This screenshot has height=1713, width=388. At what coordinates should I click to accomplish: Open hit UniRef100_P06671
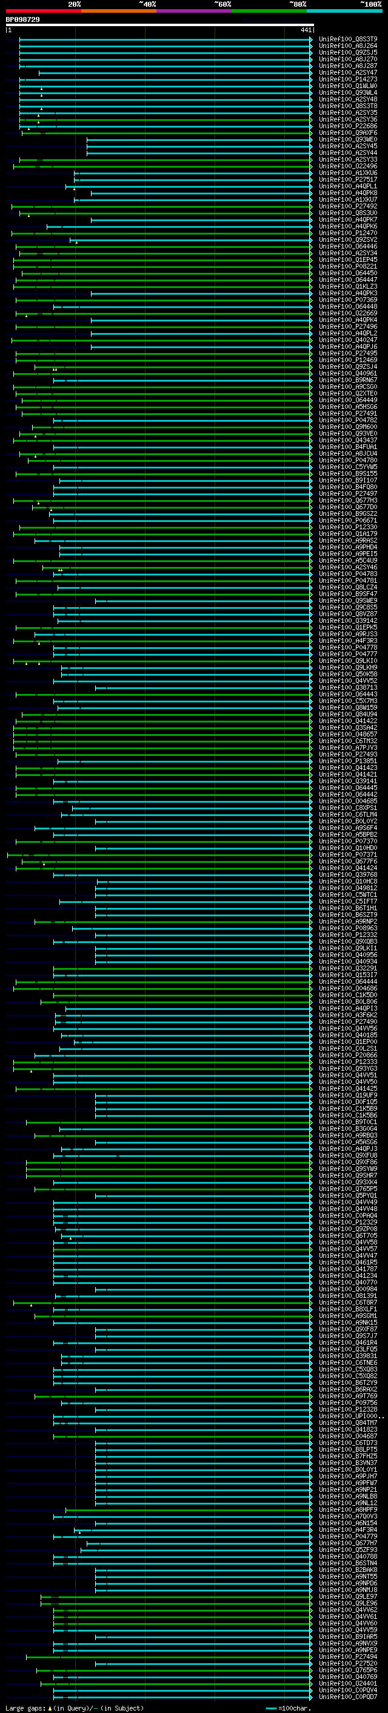click(348, 521)
